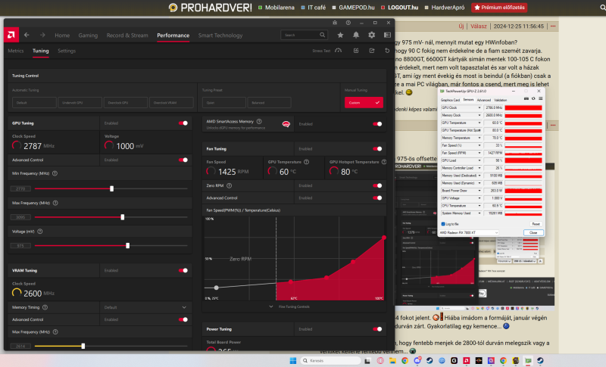Open HardverApró link in top bar
The image size is (606, 367).
[x=445, y=8]
